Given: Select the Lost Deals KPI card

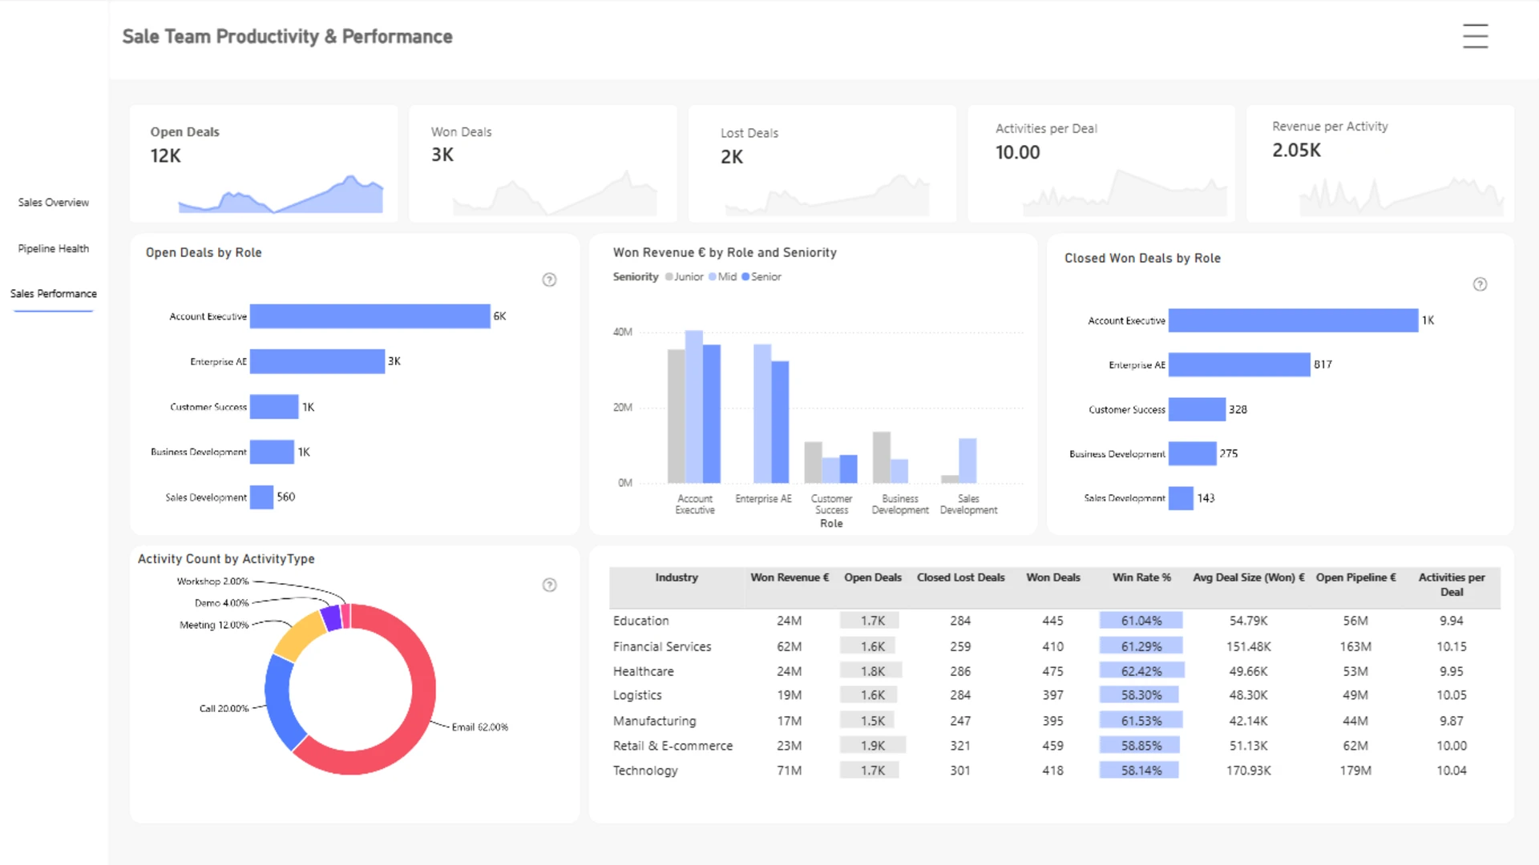Looking at the screenshot, I should coord(822,163).
